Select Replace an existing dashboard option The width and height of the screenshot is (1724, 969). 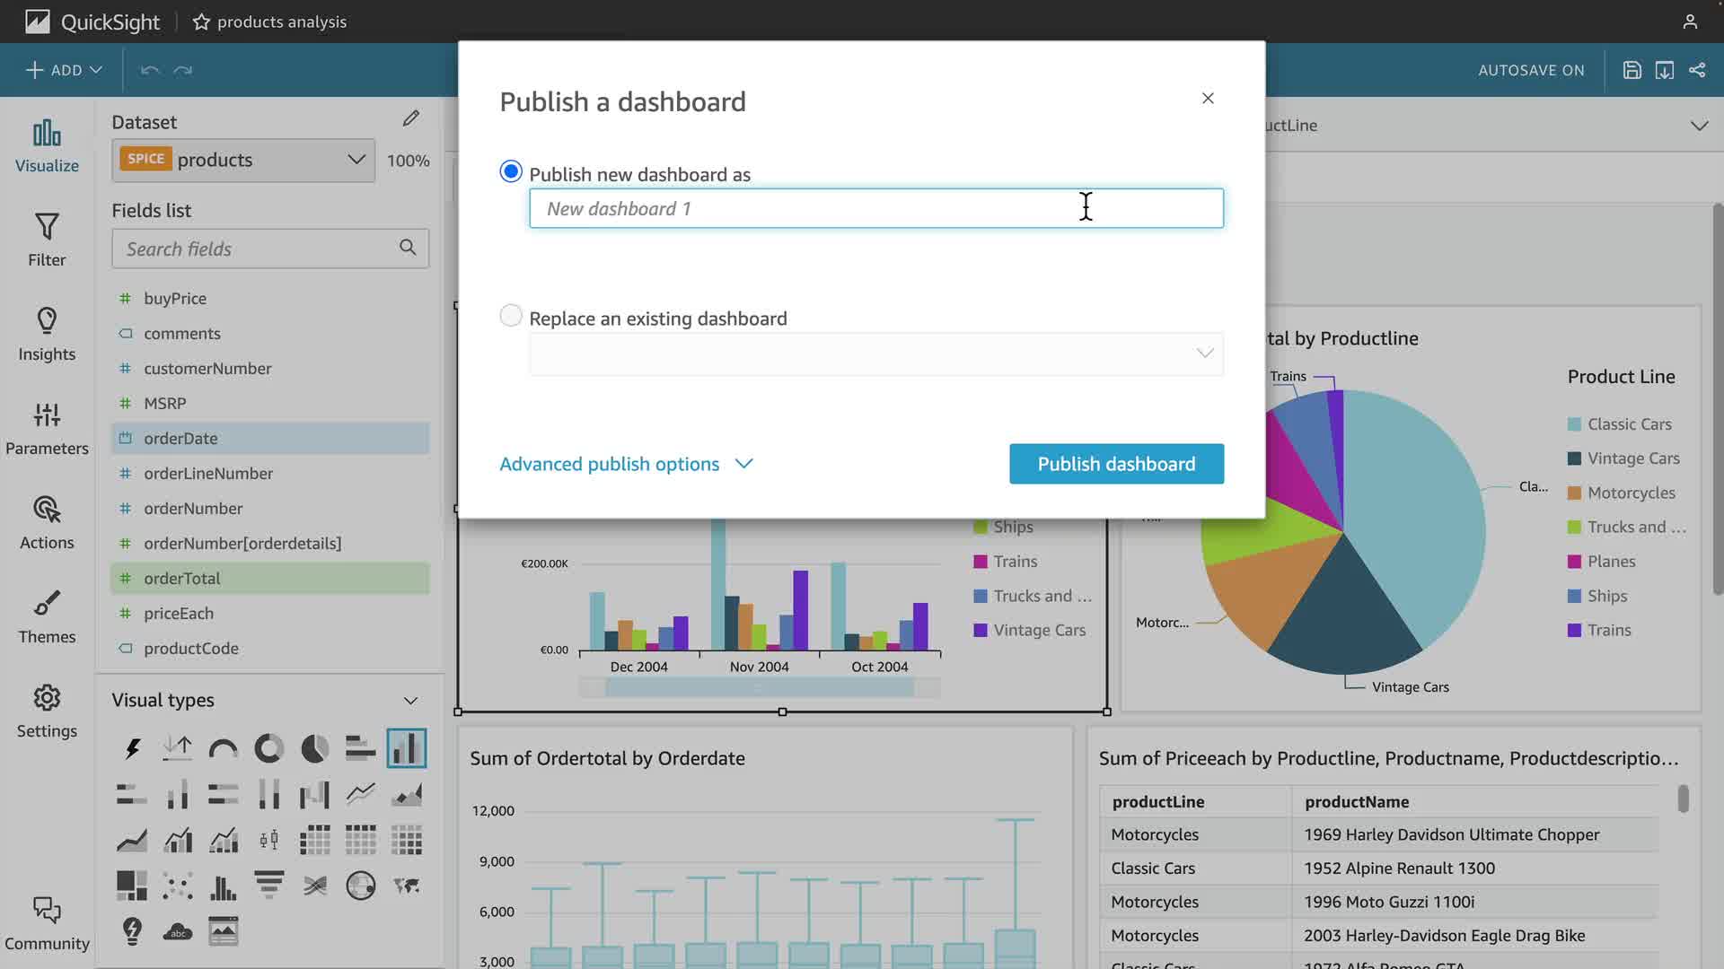click(511, 316)
